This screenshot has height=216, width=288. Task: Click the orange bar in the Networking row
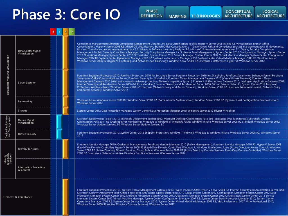coord(66,101)
